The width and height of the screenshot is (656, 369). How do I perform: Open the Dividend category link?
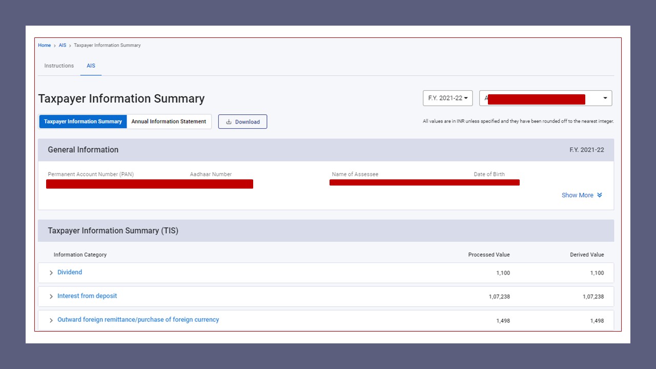tap(70, 272)
